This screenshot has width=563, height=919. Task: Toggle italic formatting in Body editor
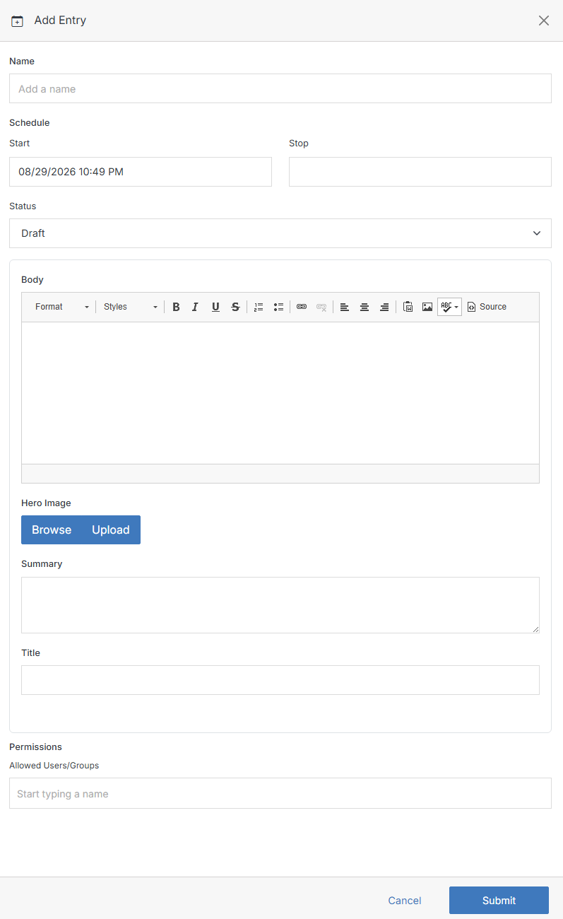pyautogui.click(x=196, y=307)
